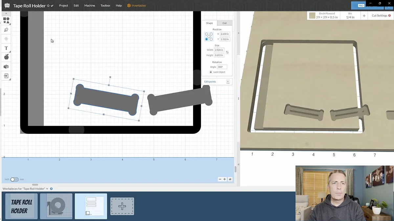The height and width of the screenshot is (221, 394).
Task: Click the lock aspect ratio icon
Action: click(227, 52)
